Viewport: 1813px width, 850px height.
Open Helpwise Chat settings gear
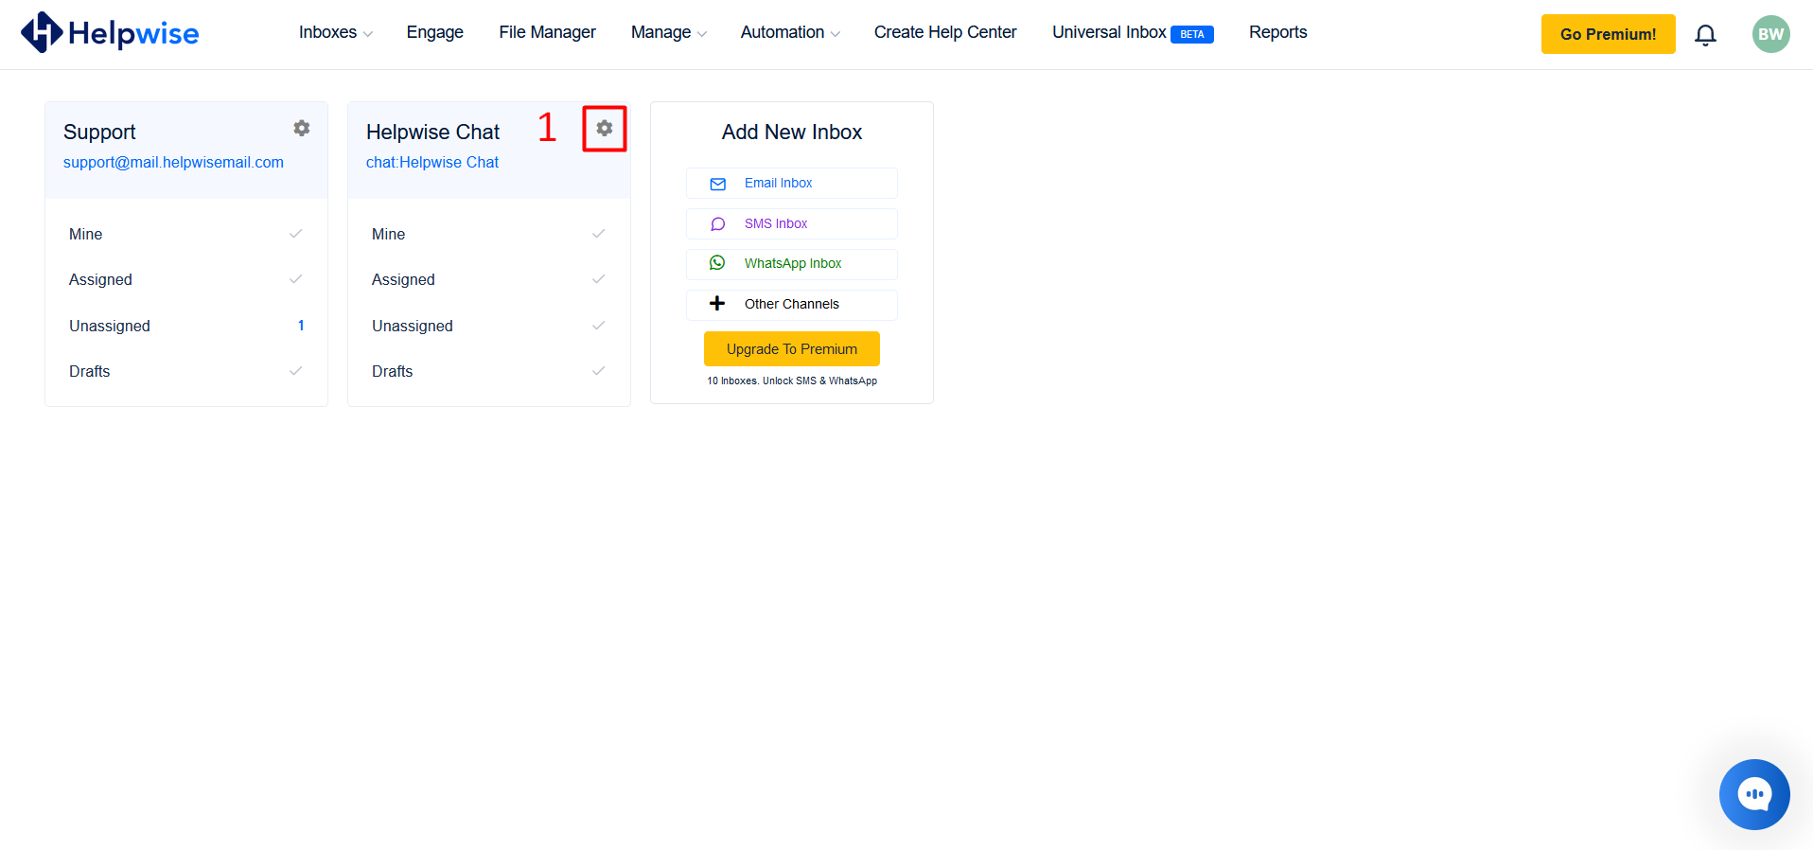tap(605, 128)
